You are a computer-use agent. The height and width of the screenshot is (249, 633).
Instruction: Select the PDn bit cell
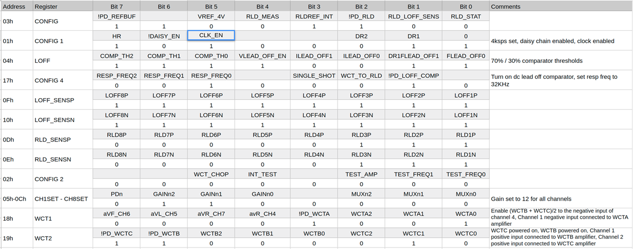pyautogui.click(x=116, y=194)
